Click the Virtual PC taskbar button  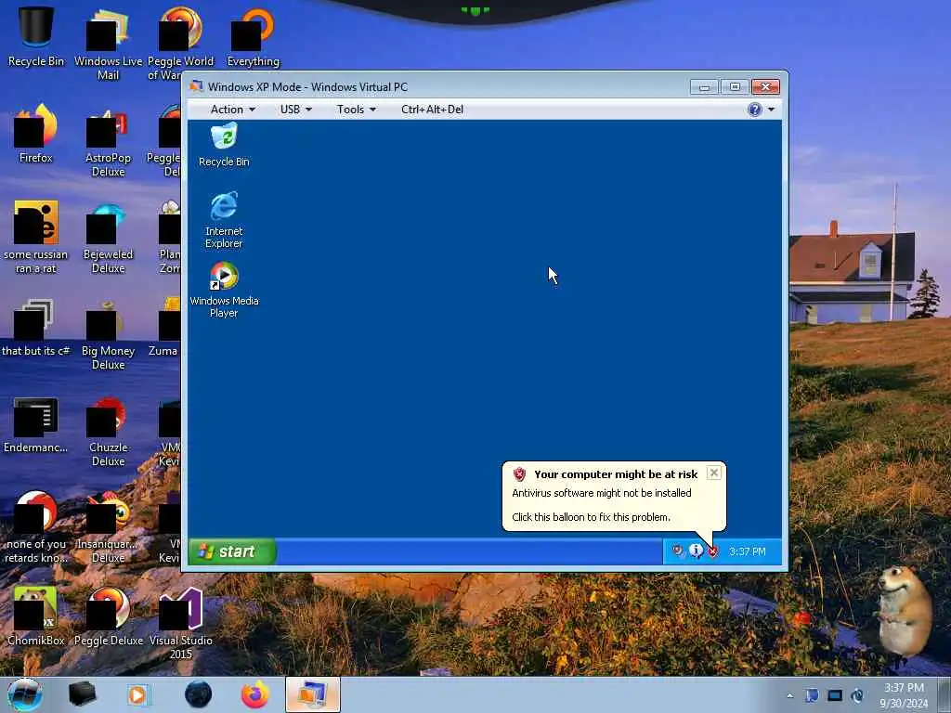point(312,694)
